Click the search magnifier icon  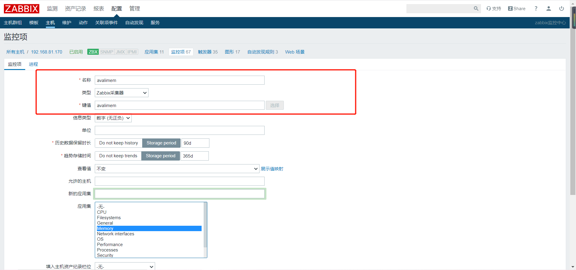(x=476, y=9)
